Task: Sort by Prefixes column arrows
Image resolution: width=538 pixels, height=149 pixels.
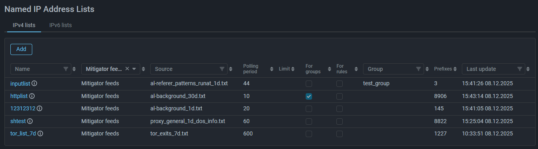Action: 455,69
